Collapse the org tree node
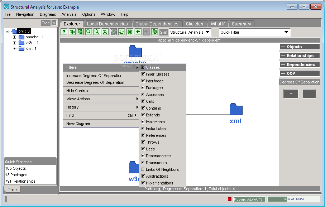325x207 pixels. pyautogui.click(x=8, y=31)
